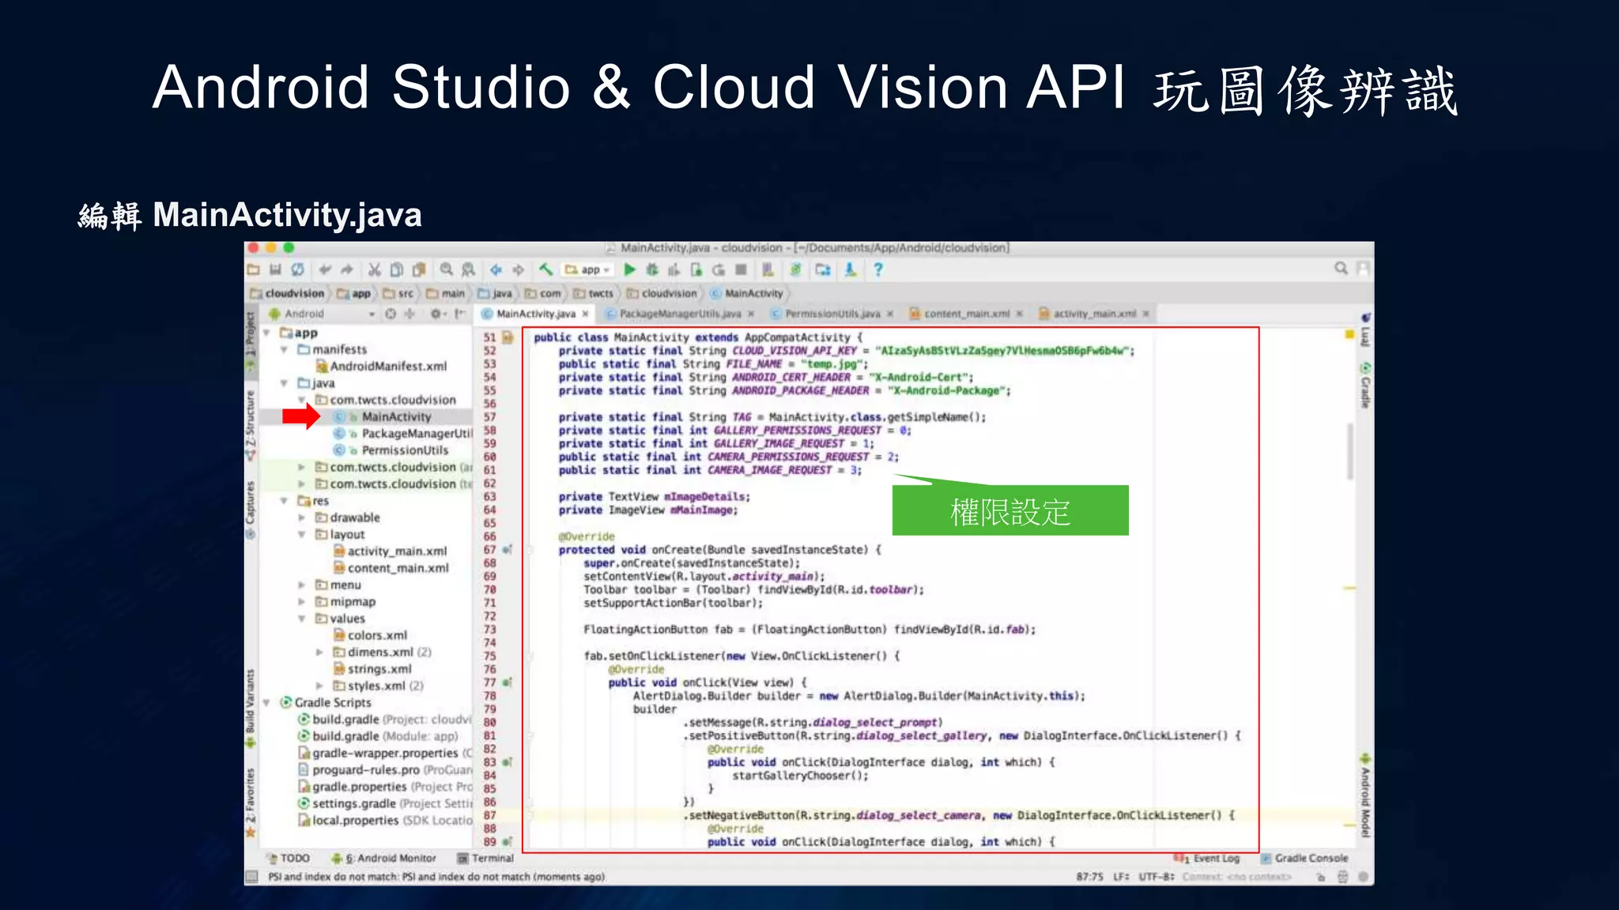Click the Cut scissors icon

point(375,269)
